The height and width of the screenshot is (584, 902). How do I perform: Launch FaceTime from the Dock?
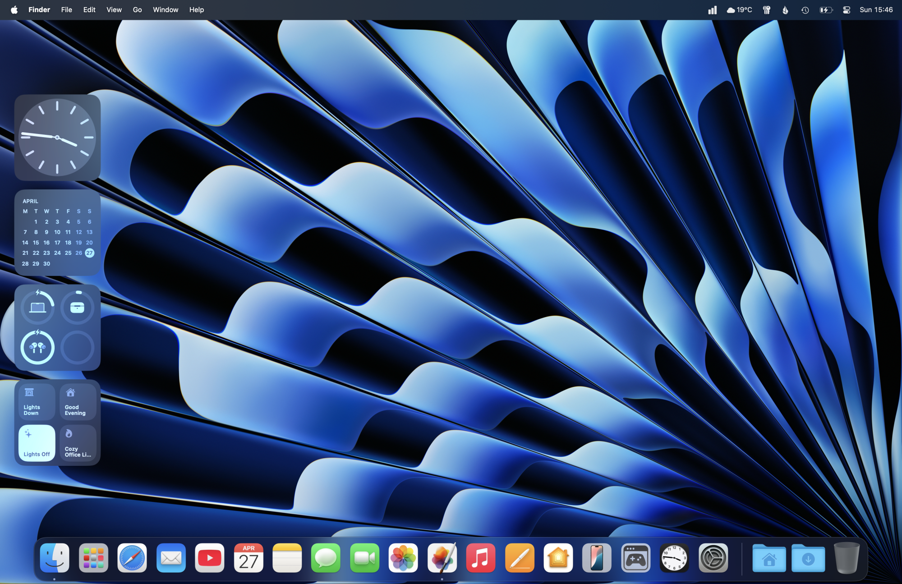point(364,558)
